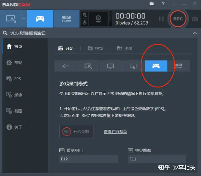
Task: Click the search magnifier icon
Action: [5, 33]
